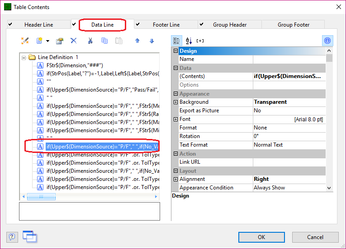Switch to the Header Line tab
This screenshot has width=346, height=249.
coord(38,25)
